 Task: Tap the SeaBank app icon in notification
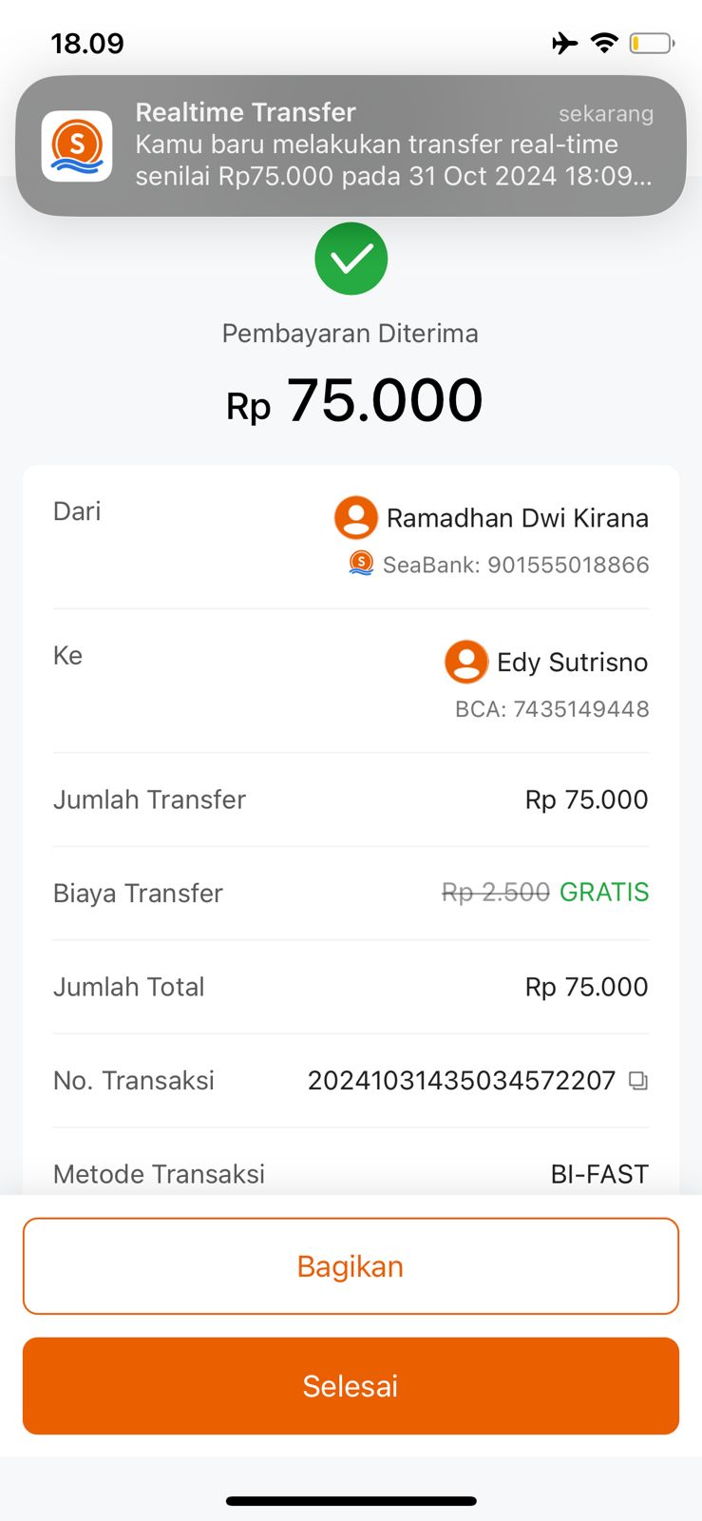[77, 145]
